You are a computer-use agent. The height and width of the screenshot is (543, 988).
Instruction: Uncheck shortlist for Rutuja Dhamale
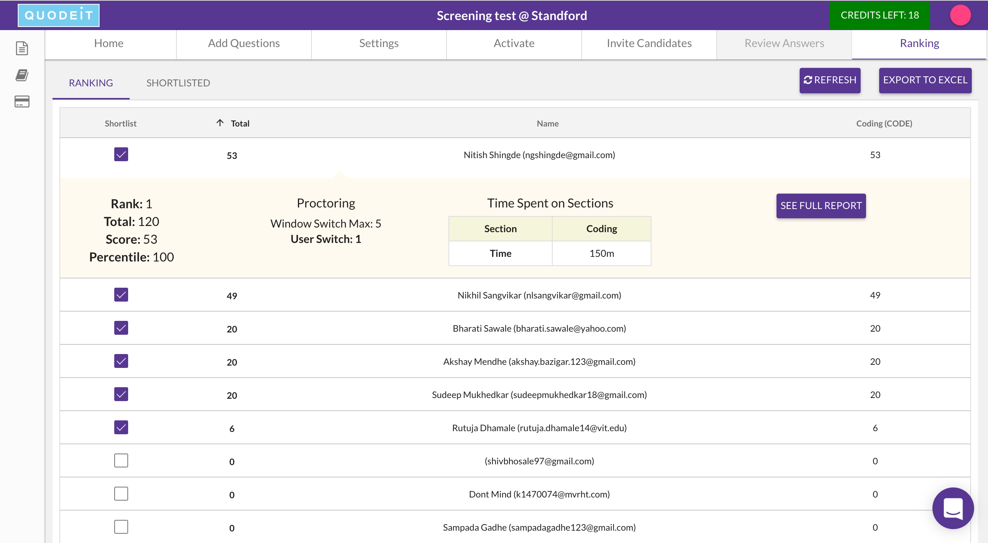(x=121, y=428)
